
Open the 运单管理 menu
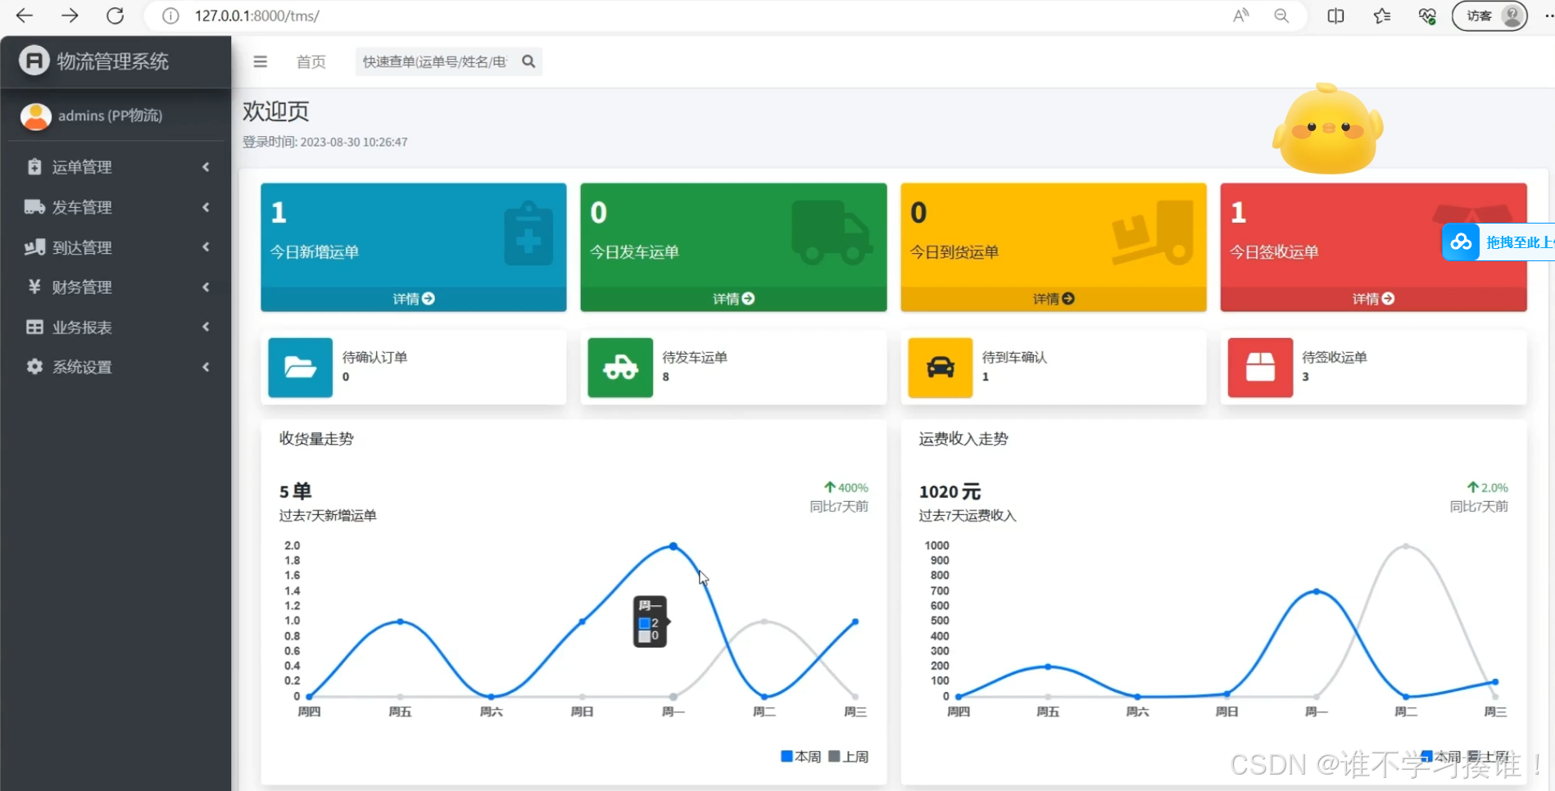(116, 167)
